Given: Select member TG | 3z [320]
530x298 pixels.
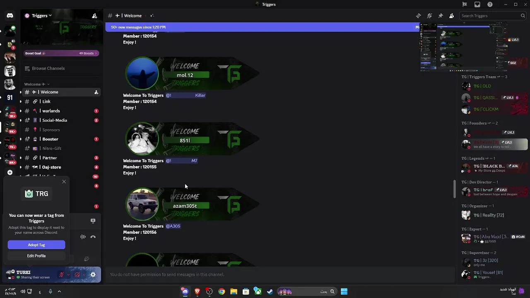Looking at the screenshot, I should coord(493,262).
